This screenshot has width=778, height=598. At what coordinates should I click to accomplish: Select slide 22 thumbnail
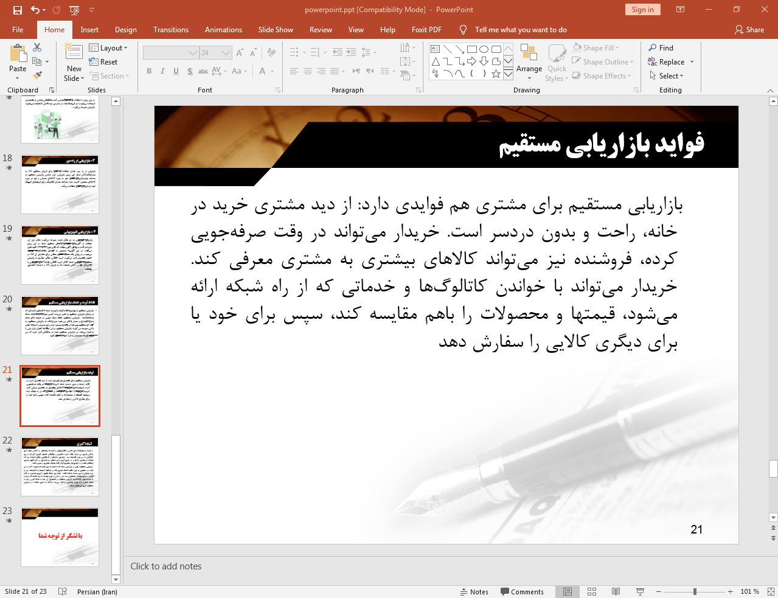click(x=60, y=467)
